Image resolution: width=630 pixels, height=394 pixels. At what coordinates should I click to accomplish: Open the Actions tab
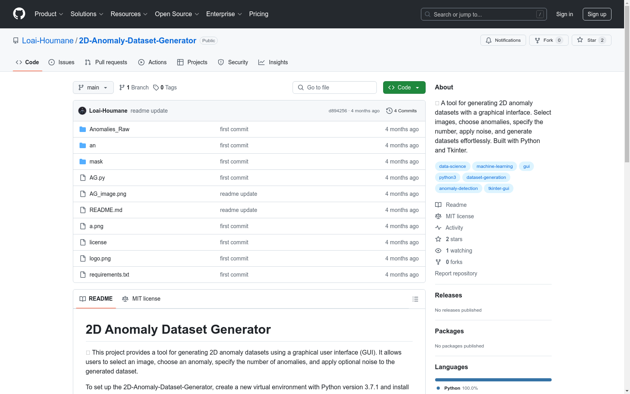[152, 62]
